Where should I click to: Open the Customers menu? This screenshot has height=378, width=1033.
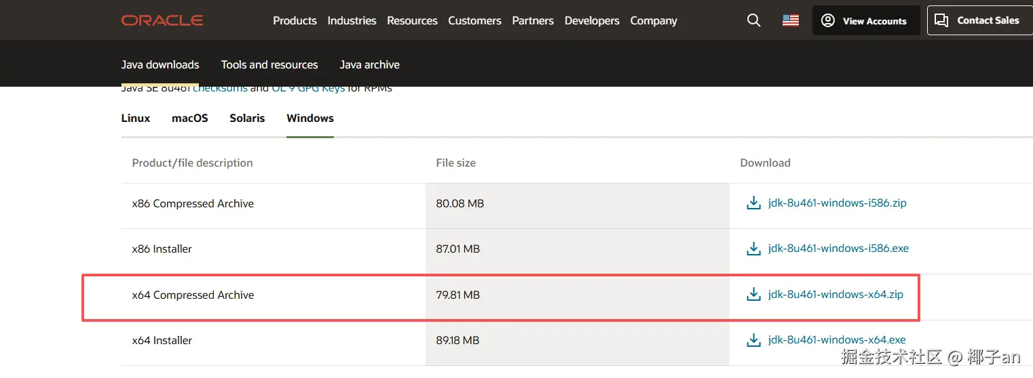[x=474, y=20]
